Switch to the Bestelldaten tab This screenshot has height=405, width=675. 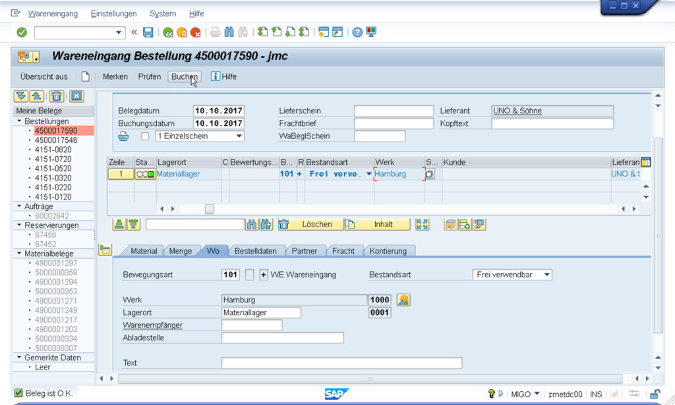tap(255, 251)
